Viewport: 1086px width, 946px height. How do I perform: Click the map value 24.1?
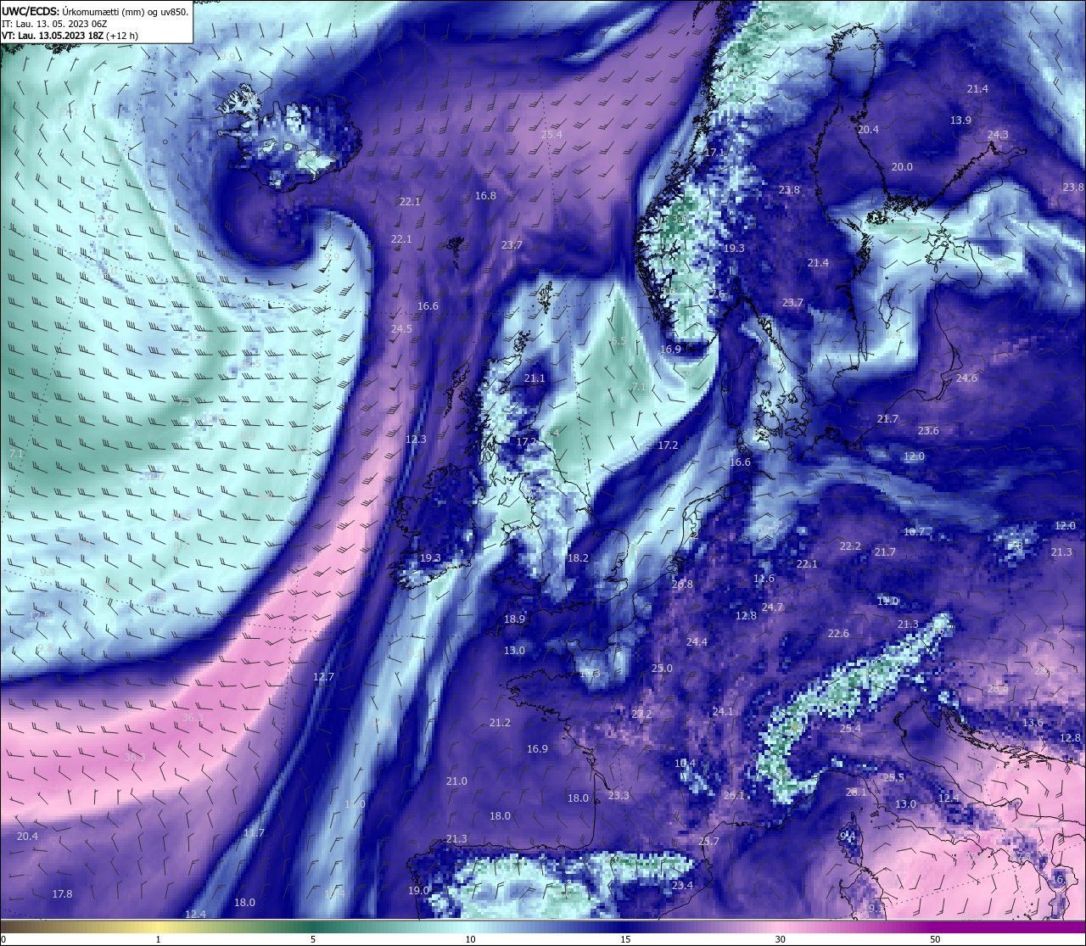coord(723,712)
